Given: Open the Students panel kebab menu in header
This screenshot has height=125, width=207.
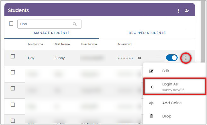Looking at the screenshot, I should tap(178, 11).
